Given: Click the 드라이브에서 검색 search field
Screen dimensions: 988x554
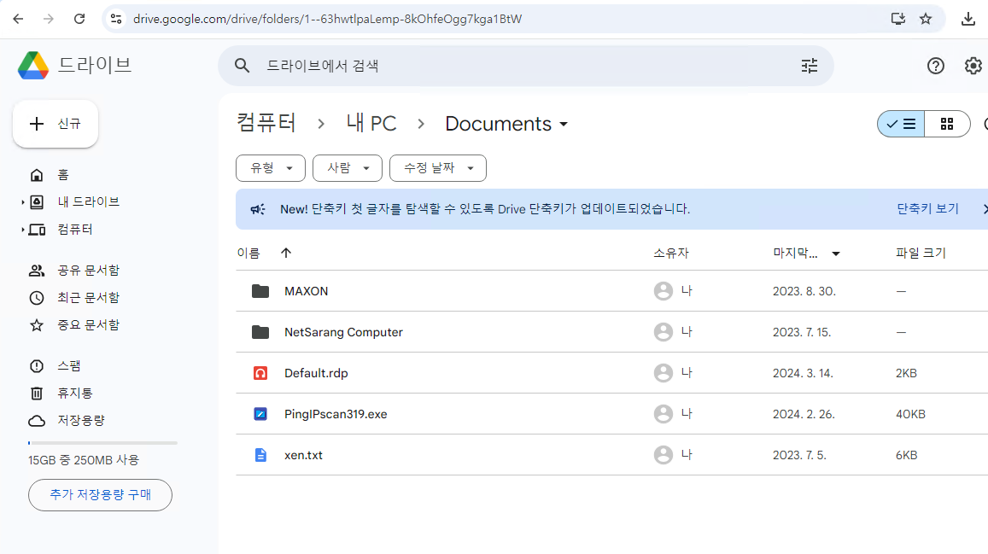Looking at the screenshot, I should coord(512,66).
